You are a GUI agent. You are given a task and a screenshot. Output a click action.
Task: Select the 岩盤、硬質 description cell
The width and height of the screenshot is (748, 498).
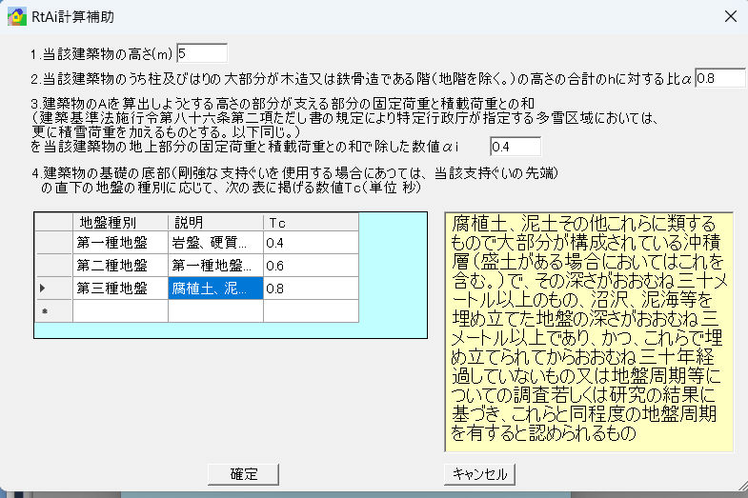click(x=215, y=244)
